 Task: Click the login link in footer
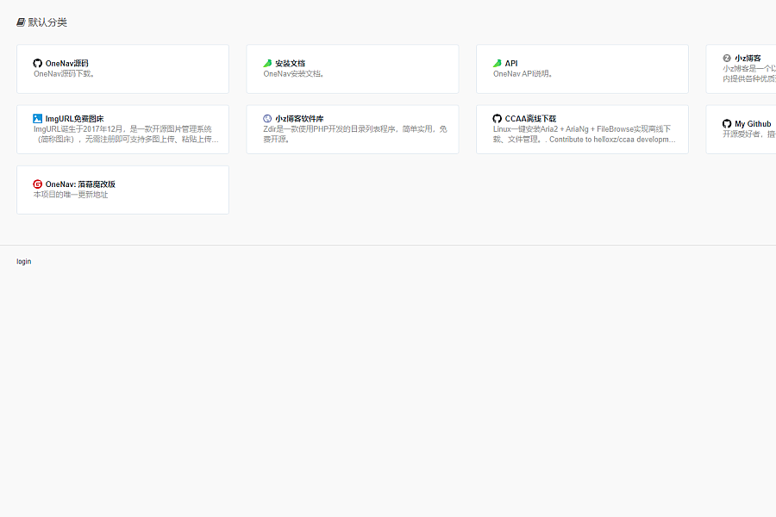24,261
